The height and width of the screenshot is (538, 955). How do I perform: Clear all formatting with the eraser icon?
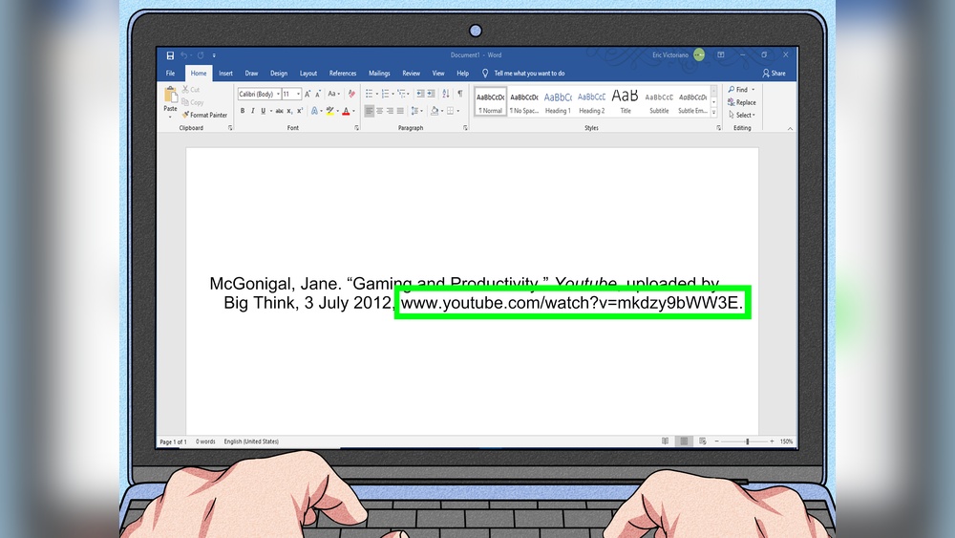point(351,94)
